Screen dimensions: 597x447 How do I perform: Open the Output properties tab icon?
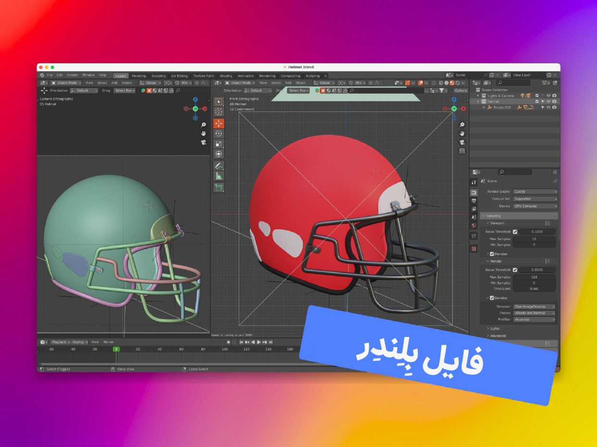(x=474, y=200)
